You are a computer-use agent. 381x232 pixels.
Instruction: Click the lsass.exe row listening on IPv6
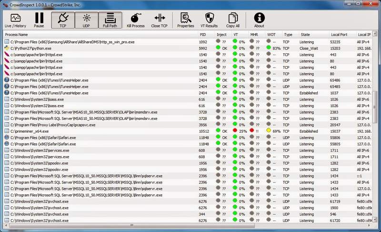(188, 99)
